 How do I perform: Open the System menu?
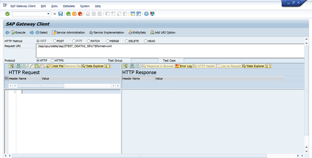(x=85, y=6)
